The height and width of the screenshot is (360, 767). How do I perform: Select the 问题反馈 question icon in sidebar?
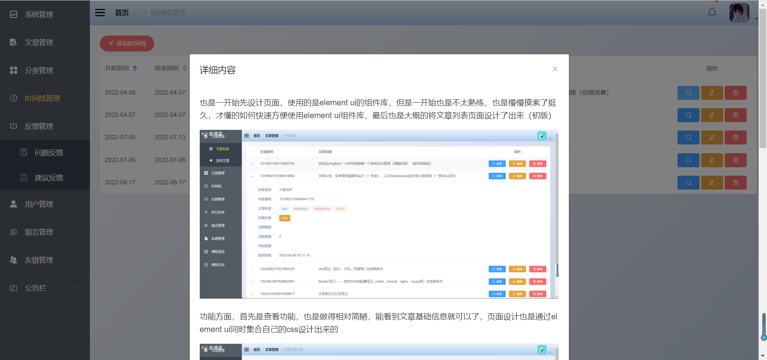point(23,152)
